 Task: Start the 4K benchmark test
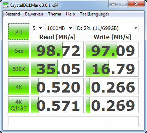[19, 87]
